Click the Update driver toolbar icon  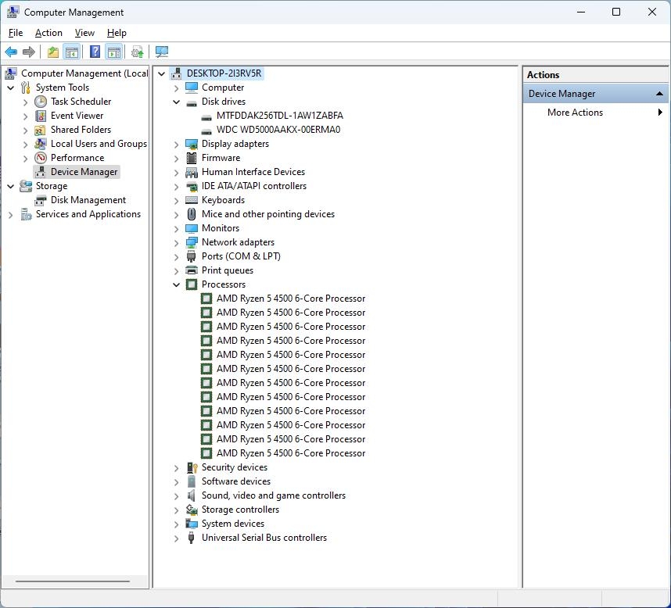pos(138,52)
